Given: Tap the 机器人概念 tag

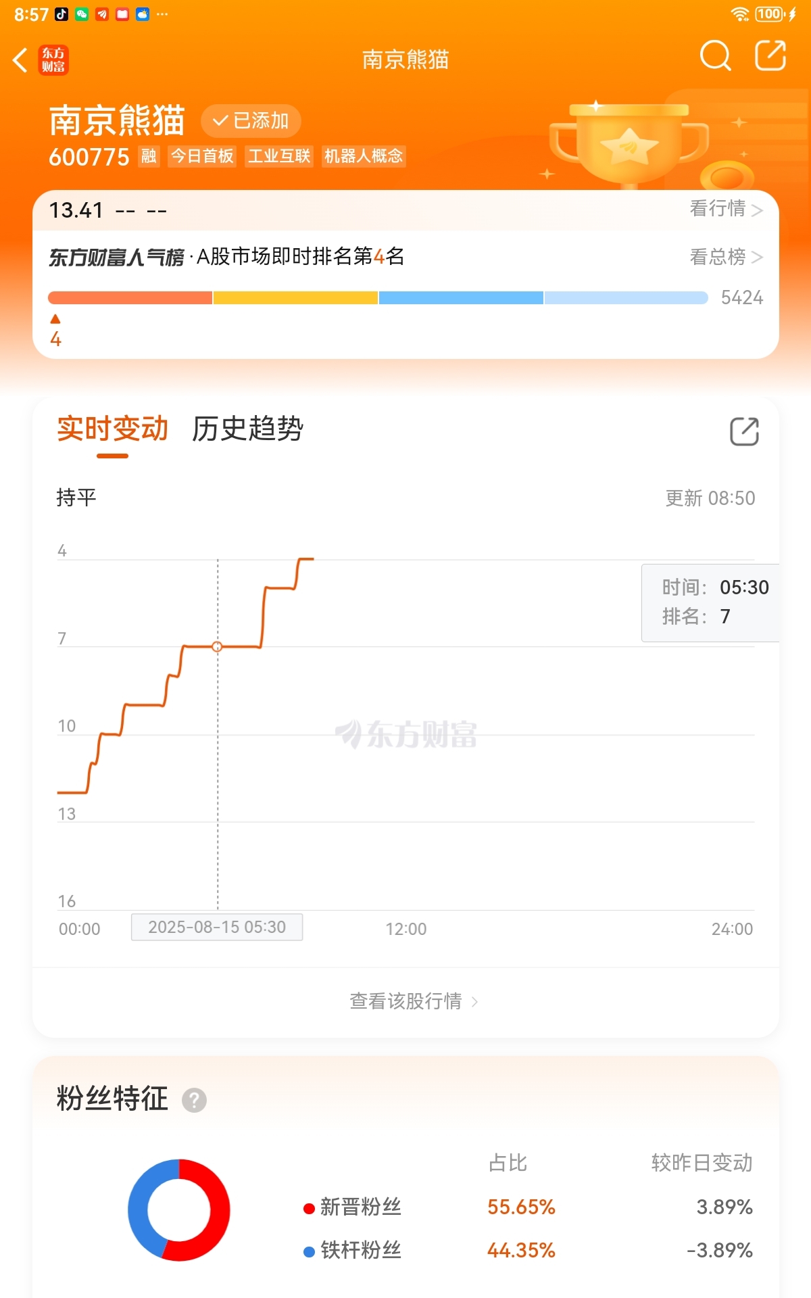Looking at the screenshot, I should tap(364, 156).
